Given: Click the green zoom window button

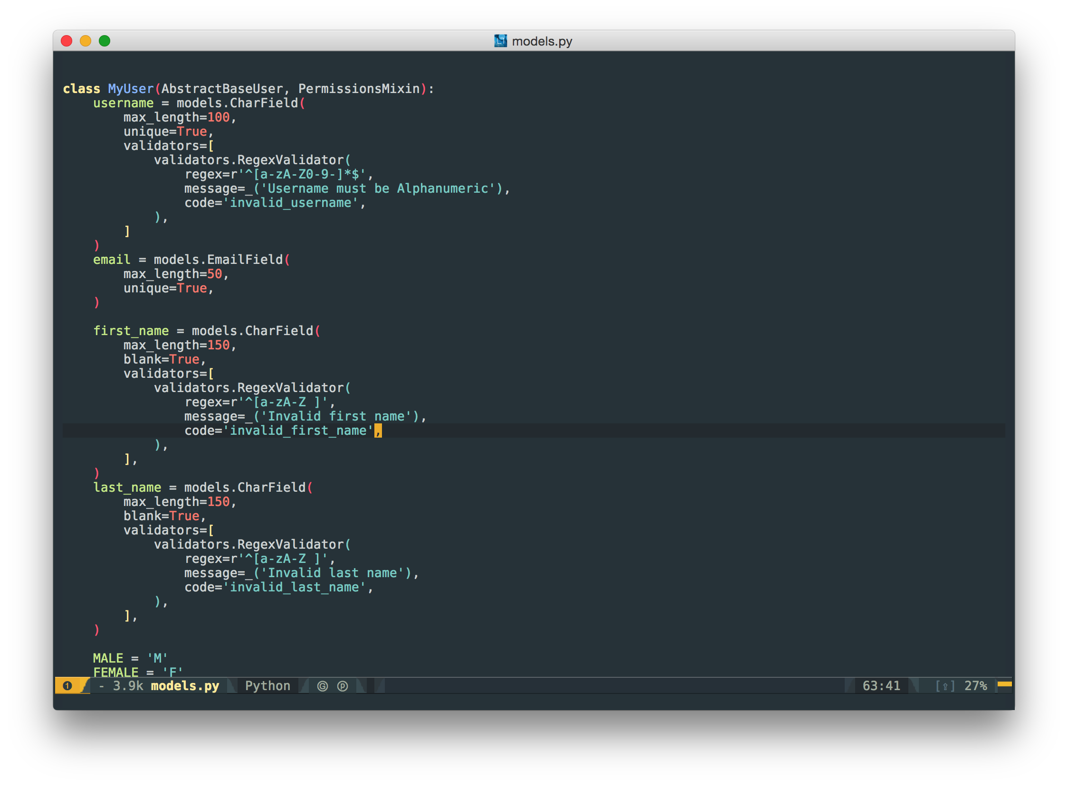Looking at the screenshot, I should tap(104, 41).
